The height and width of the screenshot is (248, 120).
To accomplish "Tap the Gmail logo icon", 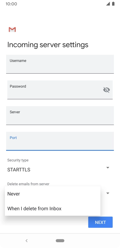I will (12, 30).
